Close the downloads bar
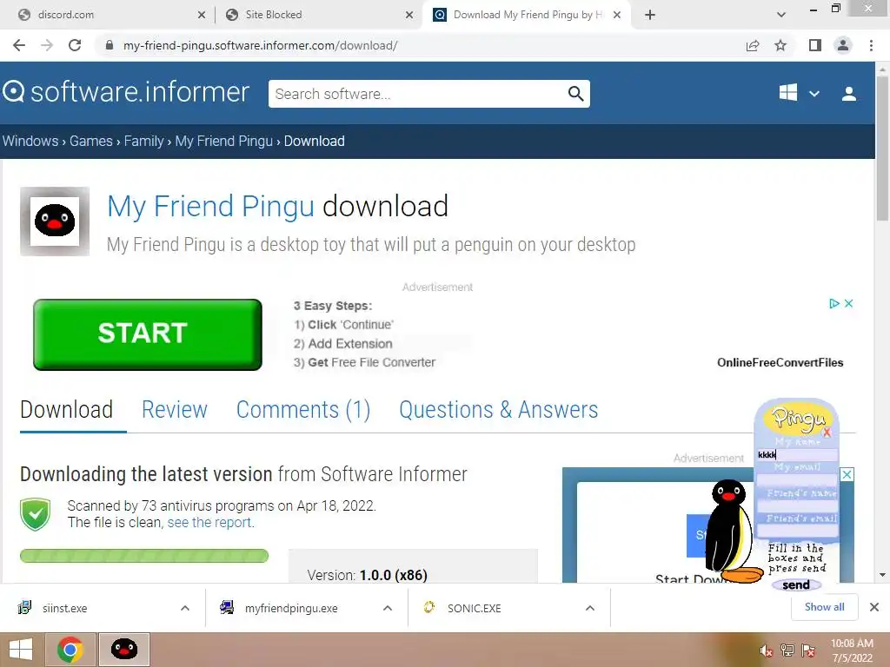This screenshot has width=890, height=667. click(874, 607)
